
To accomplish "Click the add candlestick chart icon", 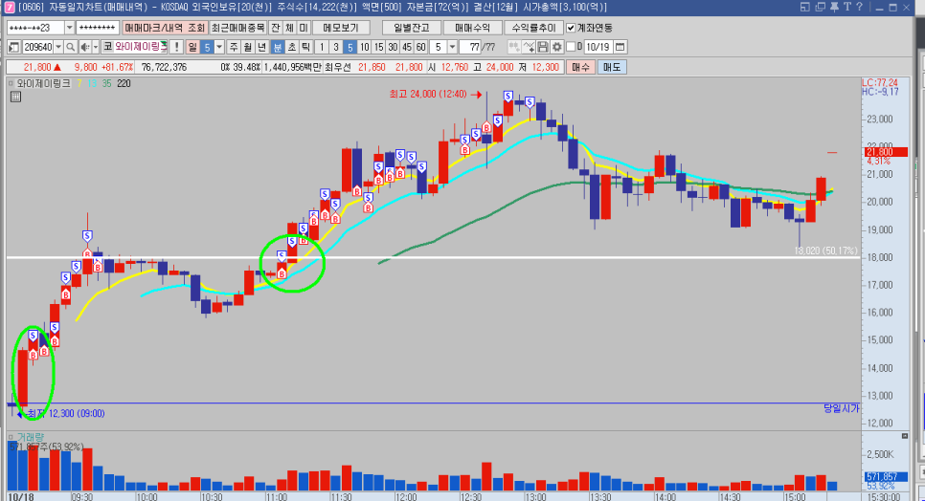I will click(514, 47).
